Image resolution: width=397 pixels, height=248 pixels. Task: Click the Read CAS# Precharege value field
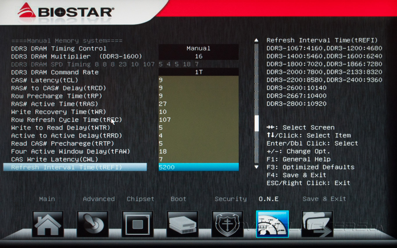pyautogui.click(x=199, y=144)
